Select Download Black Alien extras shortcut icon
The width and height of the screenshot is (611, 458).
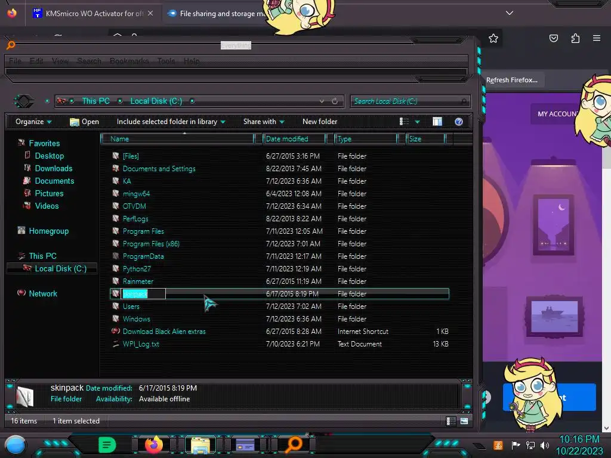click(x=116, y=331)
